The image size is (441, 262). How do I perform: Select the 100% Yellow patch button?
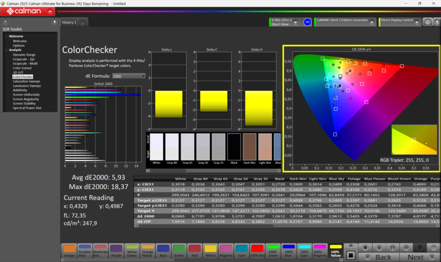336,251
